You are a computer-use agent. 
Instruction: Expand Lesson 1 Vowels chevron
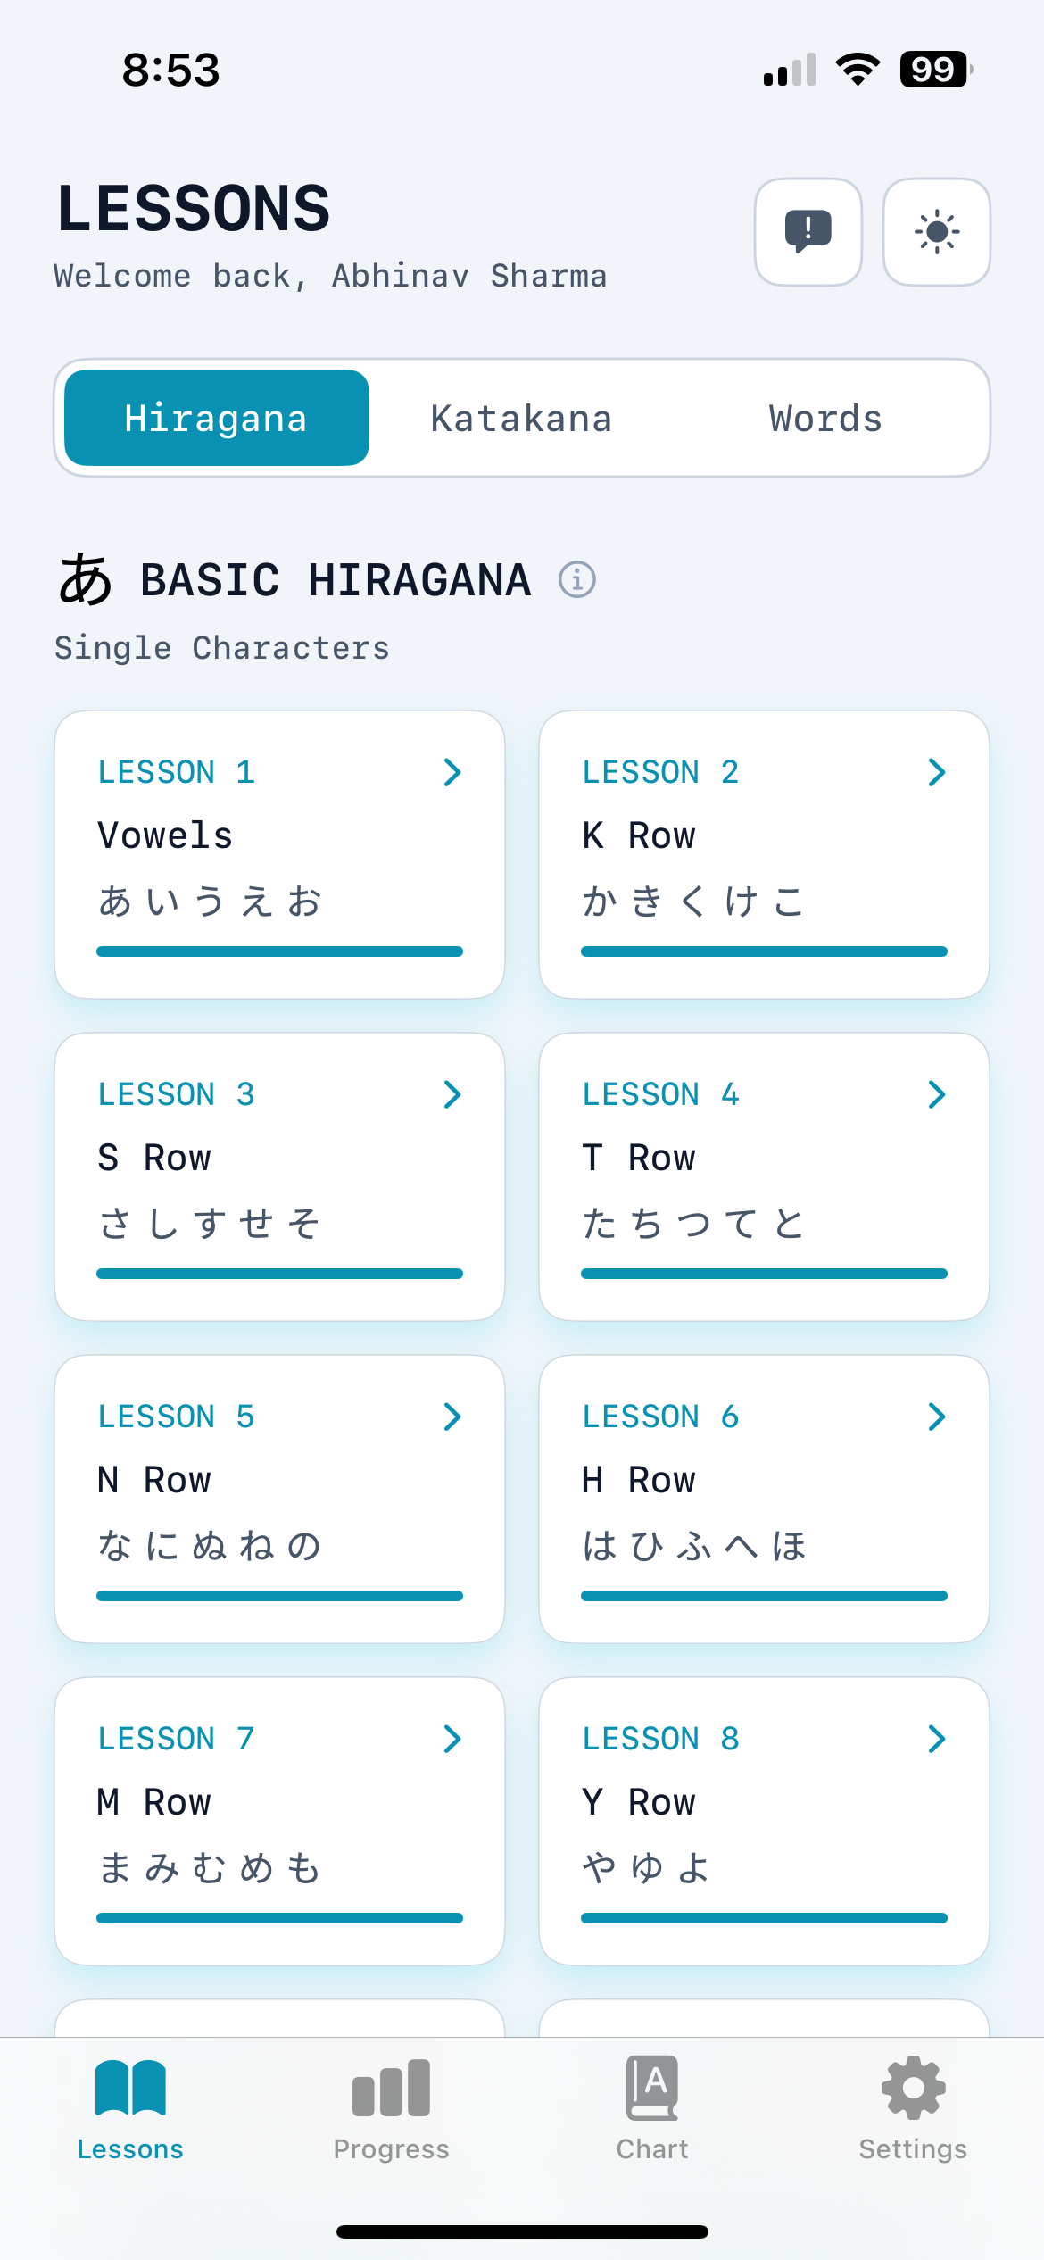pos(452,772)
